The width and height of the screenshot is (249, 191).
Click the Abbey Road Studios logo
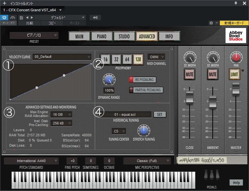point(236,36)
